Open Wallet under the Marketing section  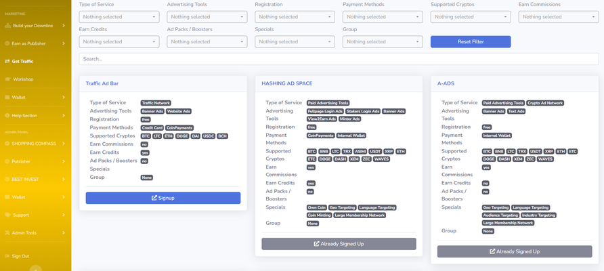pyautogui.click(x=35, y=97)
